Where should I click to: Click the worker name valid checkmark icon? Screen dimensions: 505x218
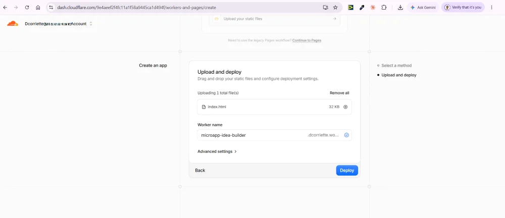point(346,135)
